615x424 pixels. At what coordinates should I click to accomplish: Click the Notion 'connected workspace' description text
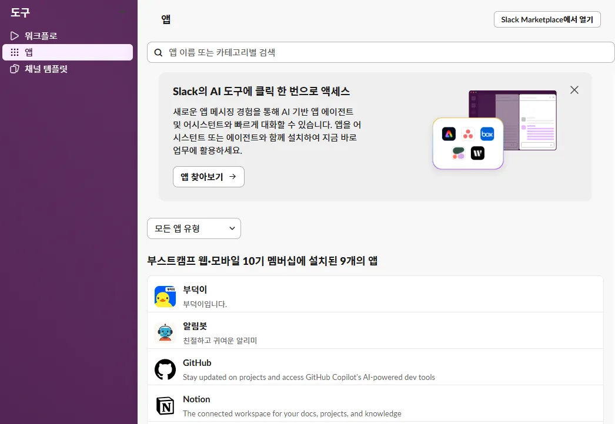coord(292,413)
